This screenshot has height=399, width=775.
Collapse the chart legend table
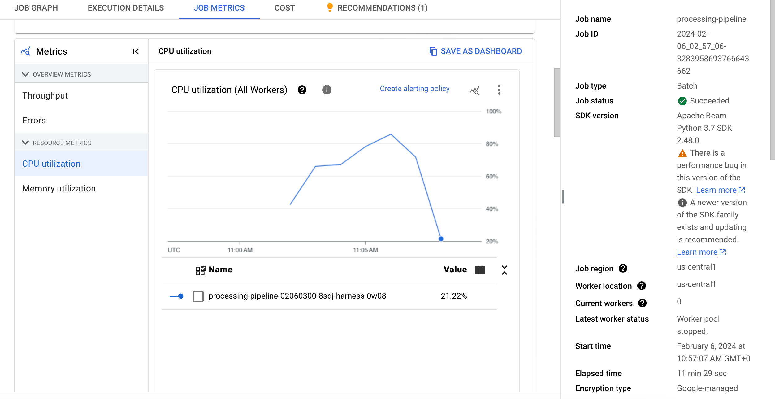pyautogui.click(x=504, y=270)
